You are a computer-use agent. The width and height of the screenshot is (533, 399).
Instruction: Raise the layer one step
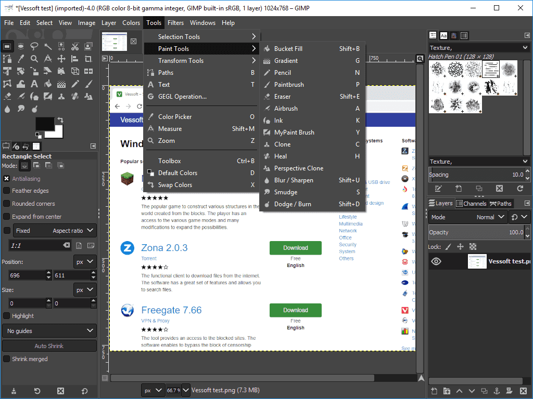[459, 391]
